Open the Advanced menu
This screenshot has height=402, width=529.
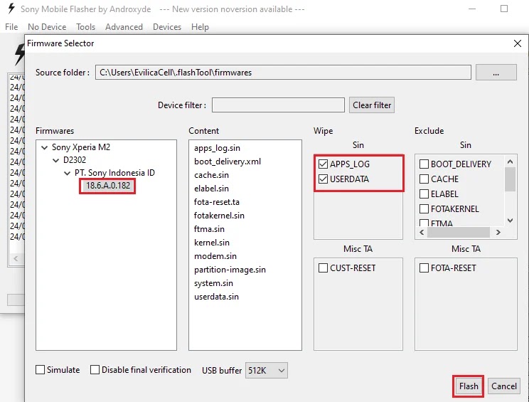pos(124,27)
